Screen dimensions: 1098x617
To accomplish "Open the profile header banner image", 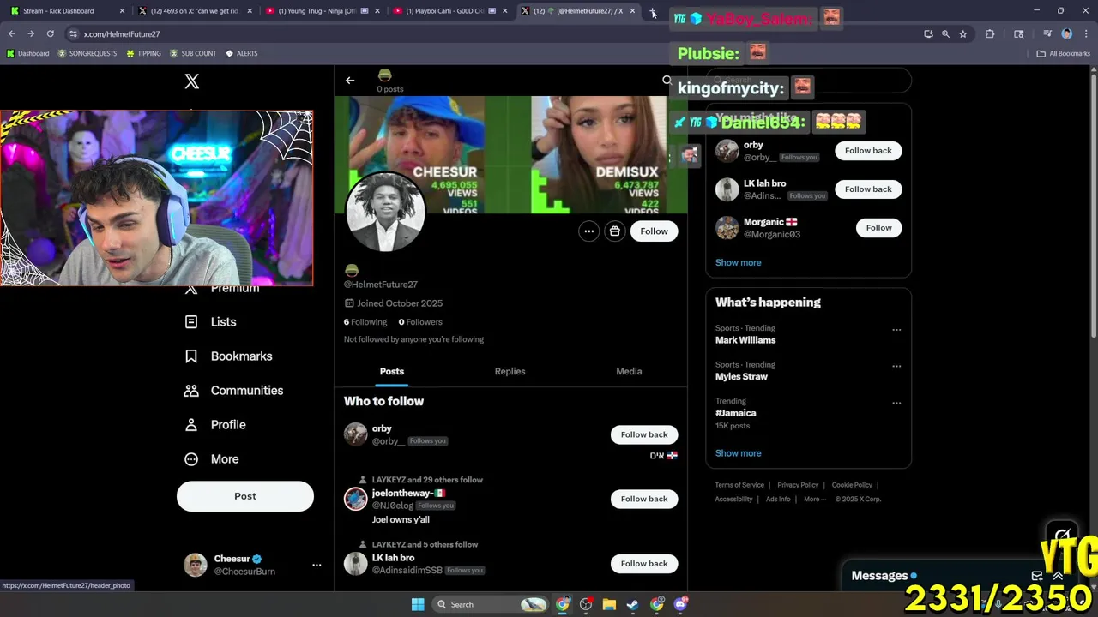I will click(511, 154).
